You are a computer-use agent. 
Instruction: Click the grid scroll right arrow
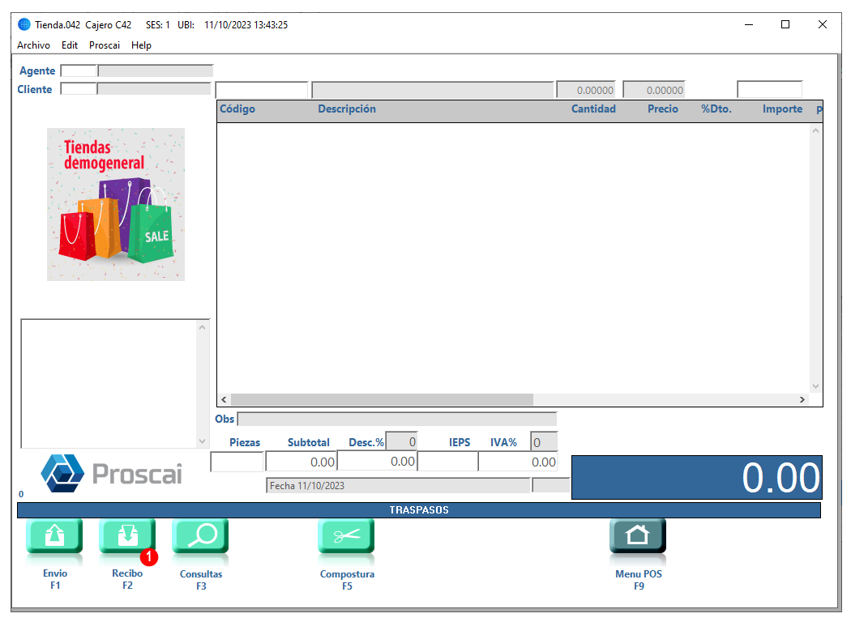point(802,399)
